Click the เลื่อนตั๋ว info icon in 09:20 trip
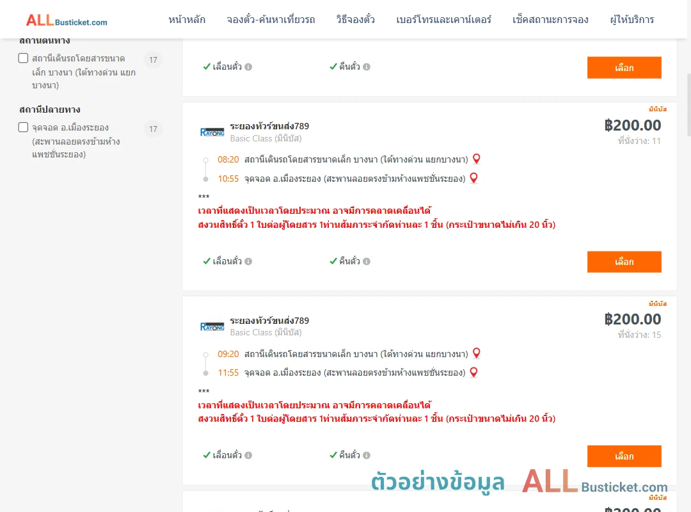691x512 pixels. pos(248,456)
